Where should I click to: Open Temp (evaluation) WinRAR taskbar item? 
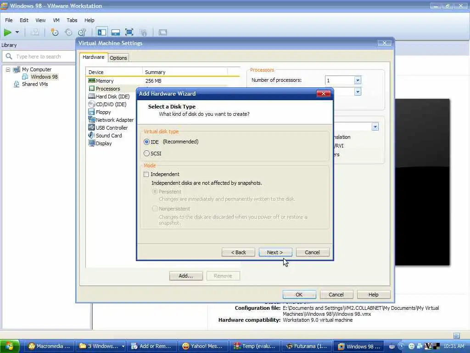255,347
